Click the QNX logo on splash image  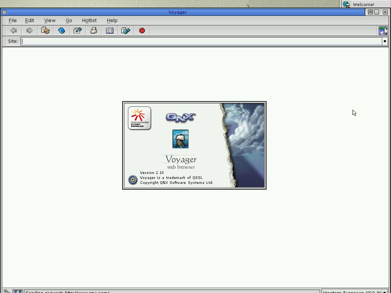click(181, 118)
